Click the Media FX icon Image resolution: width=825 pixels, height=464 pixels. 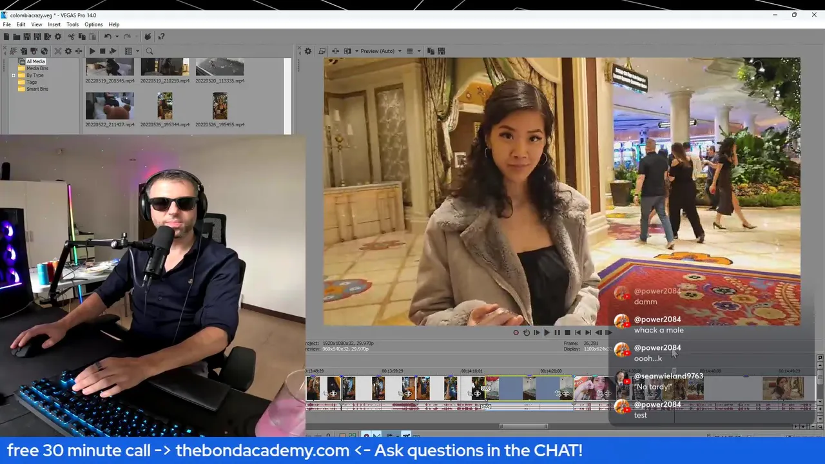point(79,51)
